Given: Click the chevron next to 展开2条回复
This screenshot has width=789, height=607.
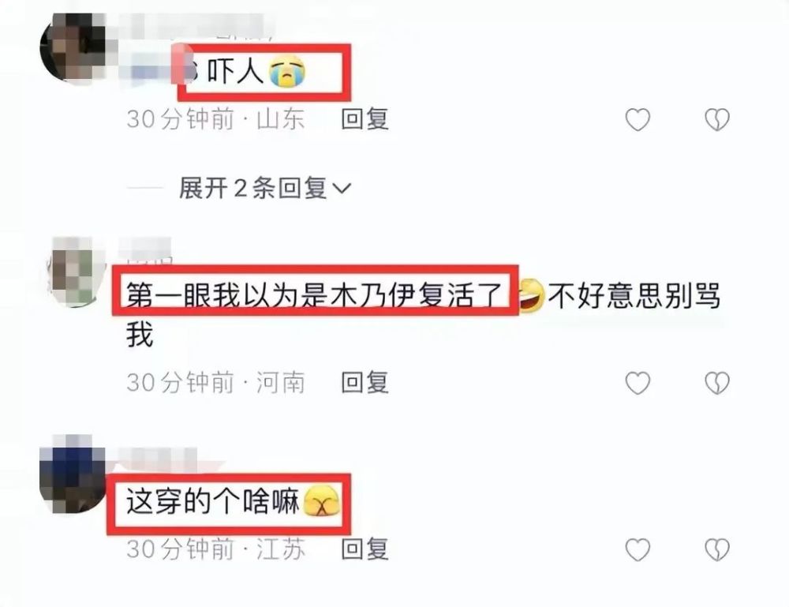Looking at the screenshot, I should point(342,189).
